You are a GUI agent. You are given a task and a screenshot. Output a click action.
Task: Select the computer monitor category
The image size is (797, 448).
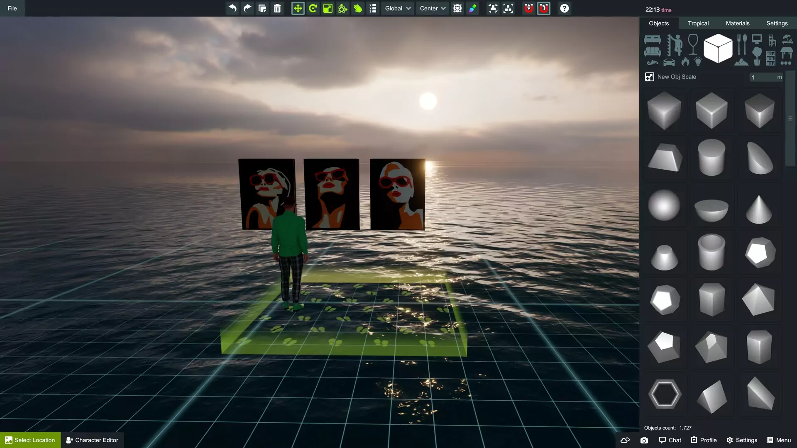757,39
